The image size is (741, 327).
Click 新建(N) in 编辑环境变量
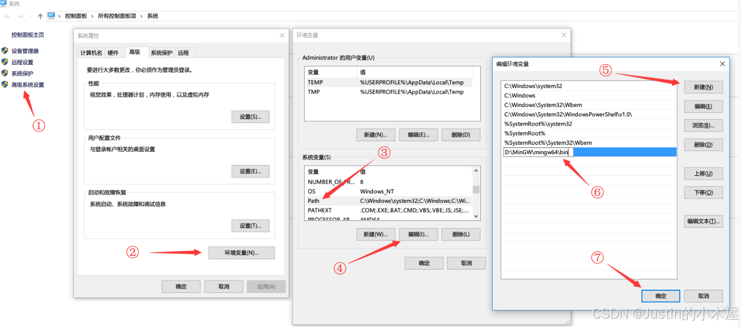click(703, 87)
